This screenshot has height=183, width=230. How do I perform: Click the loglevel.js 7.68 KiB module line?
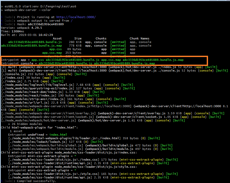coord(67,85)
